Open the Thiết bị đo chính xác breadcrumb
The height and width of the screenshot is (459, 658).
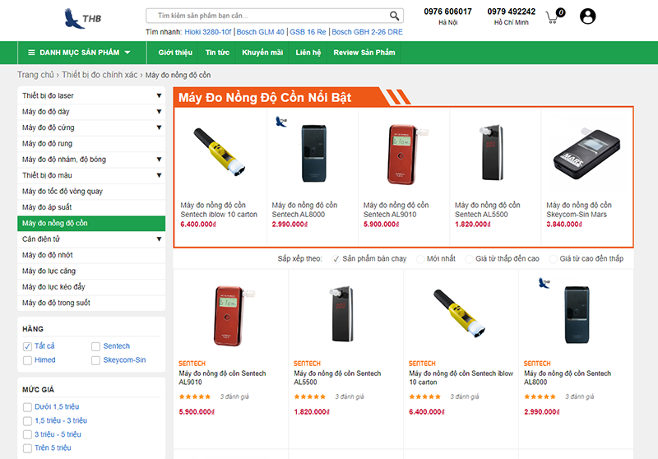tap(100, 75)
